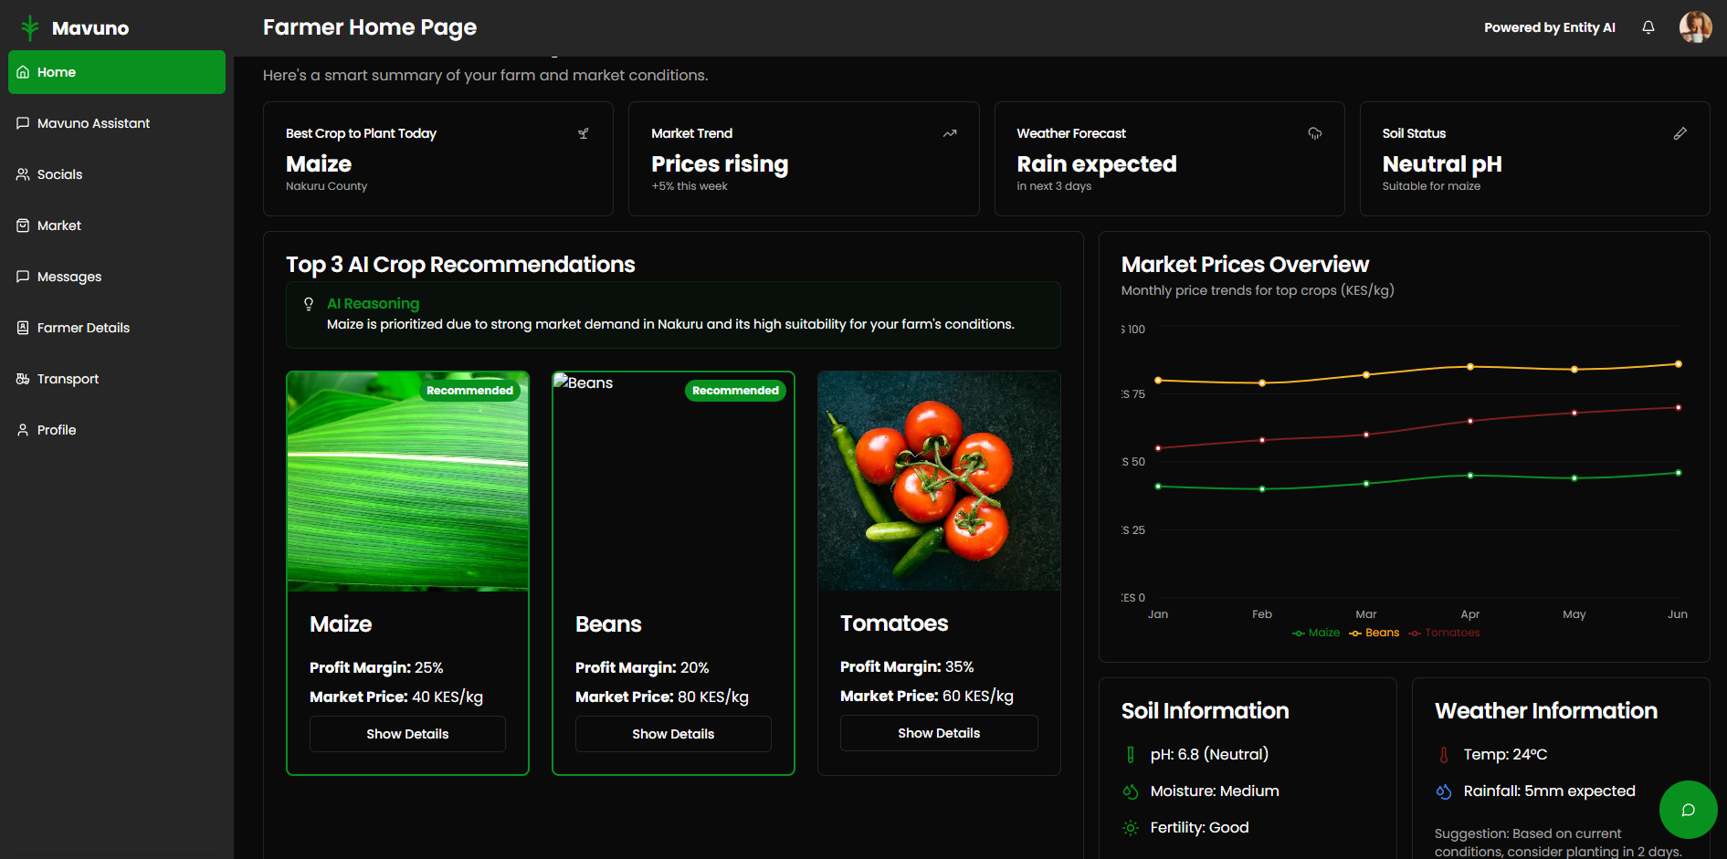
Task: Open the user profile avatar
Action: click(1695, 27)
